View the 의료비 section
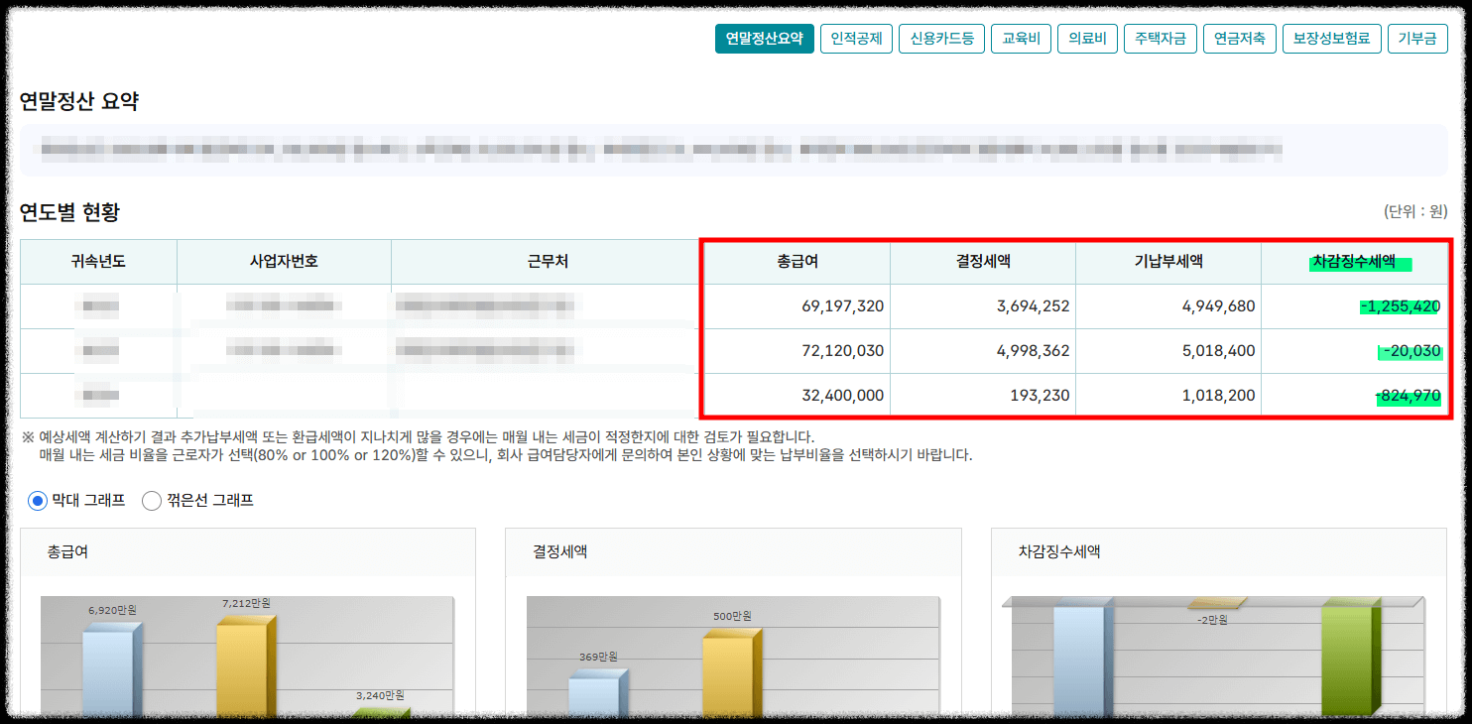The height and width of the screenshot is (724, 1472). point(1087,39)
